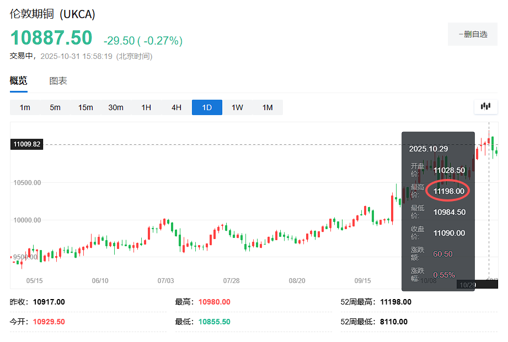Viewport: 508px width, 342px height.
Task: Click the 删自选 button to remove from watchlist
Action: point(472,34)
